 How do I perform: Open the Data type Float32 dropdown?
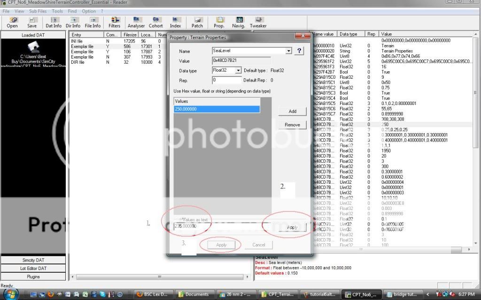(238, 70)
